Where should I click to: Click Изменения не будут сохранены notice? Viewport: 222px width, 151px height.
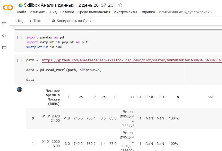pyautogui.click(x=185, y=12)
